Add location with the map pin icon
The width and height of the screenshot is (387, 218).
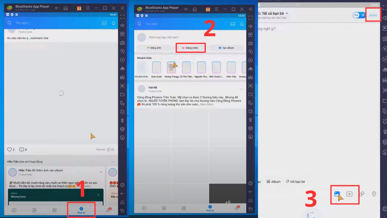[x=374, y=194]
